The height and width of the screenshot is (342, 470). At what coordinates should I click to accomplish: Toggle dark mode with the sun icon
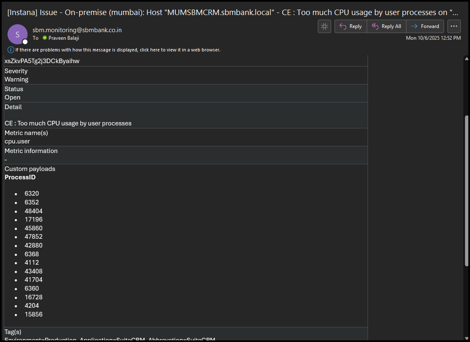324,26
